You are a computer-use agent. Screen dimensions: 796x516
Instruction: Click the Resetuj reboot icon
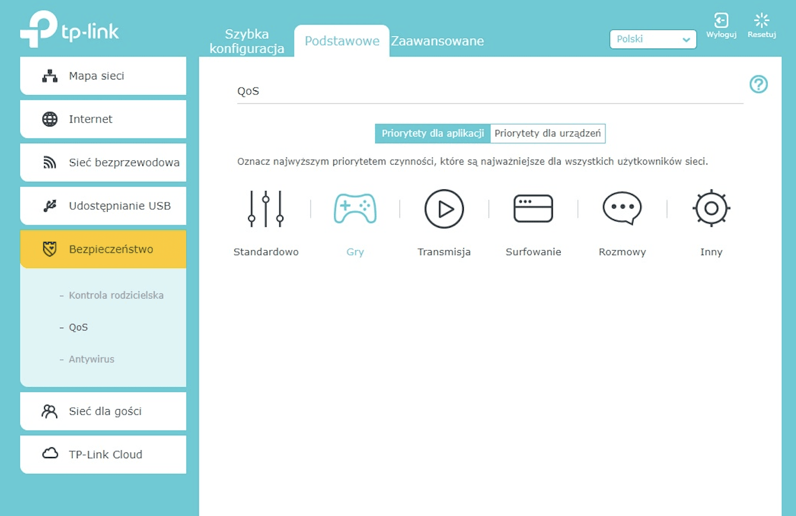tap(762, 21)
